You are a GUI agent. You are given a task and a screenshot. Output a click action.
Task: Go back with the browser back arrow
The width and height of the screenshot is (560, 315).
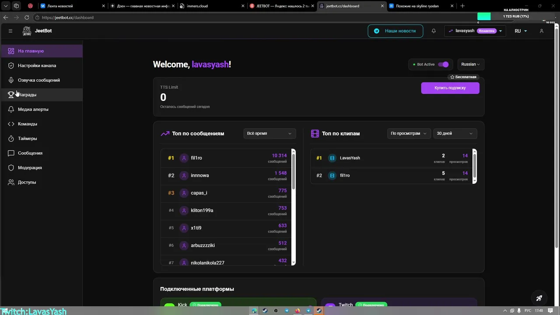click(x=6, y=17)
